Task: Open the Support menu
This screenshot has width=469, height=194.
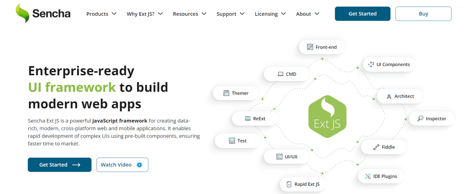Action: tap(230, 14)
